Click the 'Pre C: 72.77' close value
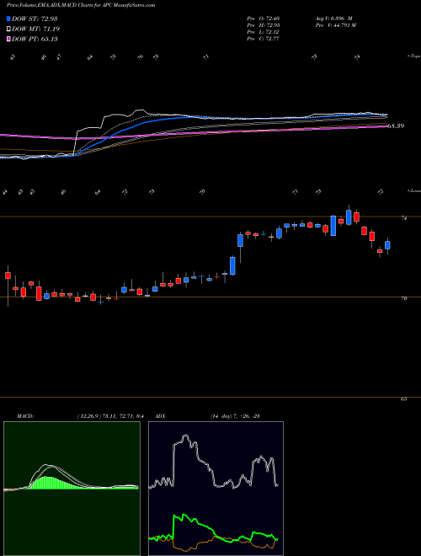The width and height of the screenshot is (421, 556). click(263, 39)
